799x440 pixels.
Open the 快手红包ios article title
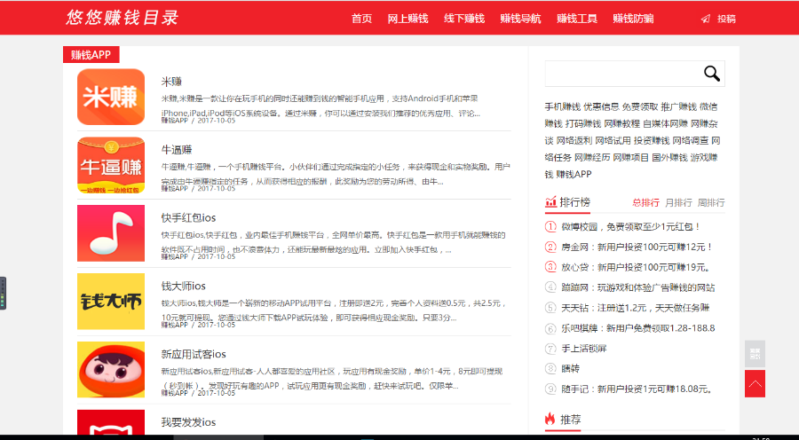click(x=188, y=218)
